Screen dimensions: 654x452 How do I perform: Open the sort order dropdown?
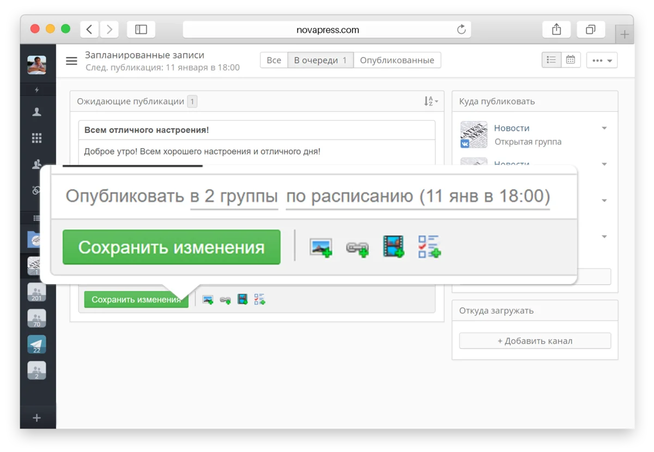pyautogui.click(x=431, y=101)
